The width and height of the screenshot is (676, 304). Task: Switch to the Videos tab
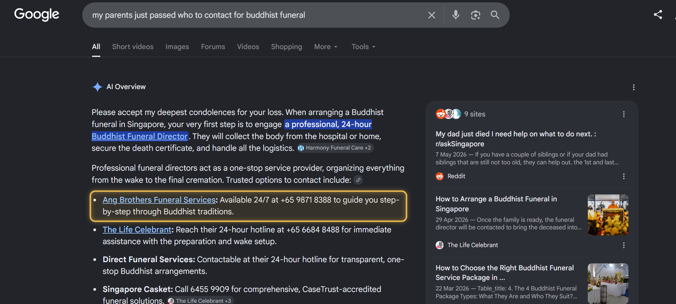[248, 47]
